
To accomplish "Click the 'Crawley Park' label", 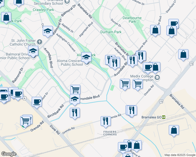I will click(x=43, y=10).
